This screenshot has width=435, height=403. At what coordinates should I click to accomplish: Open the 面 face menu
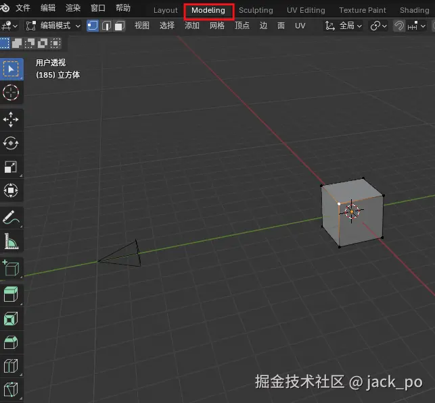point(281,26)
